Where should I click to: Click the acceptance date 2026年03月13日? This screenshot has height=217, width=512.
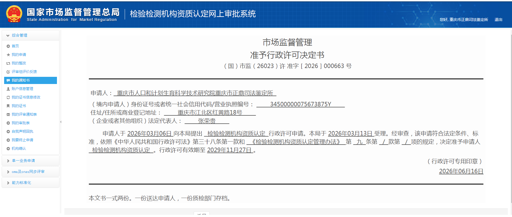(x=350, y=134)
